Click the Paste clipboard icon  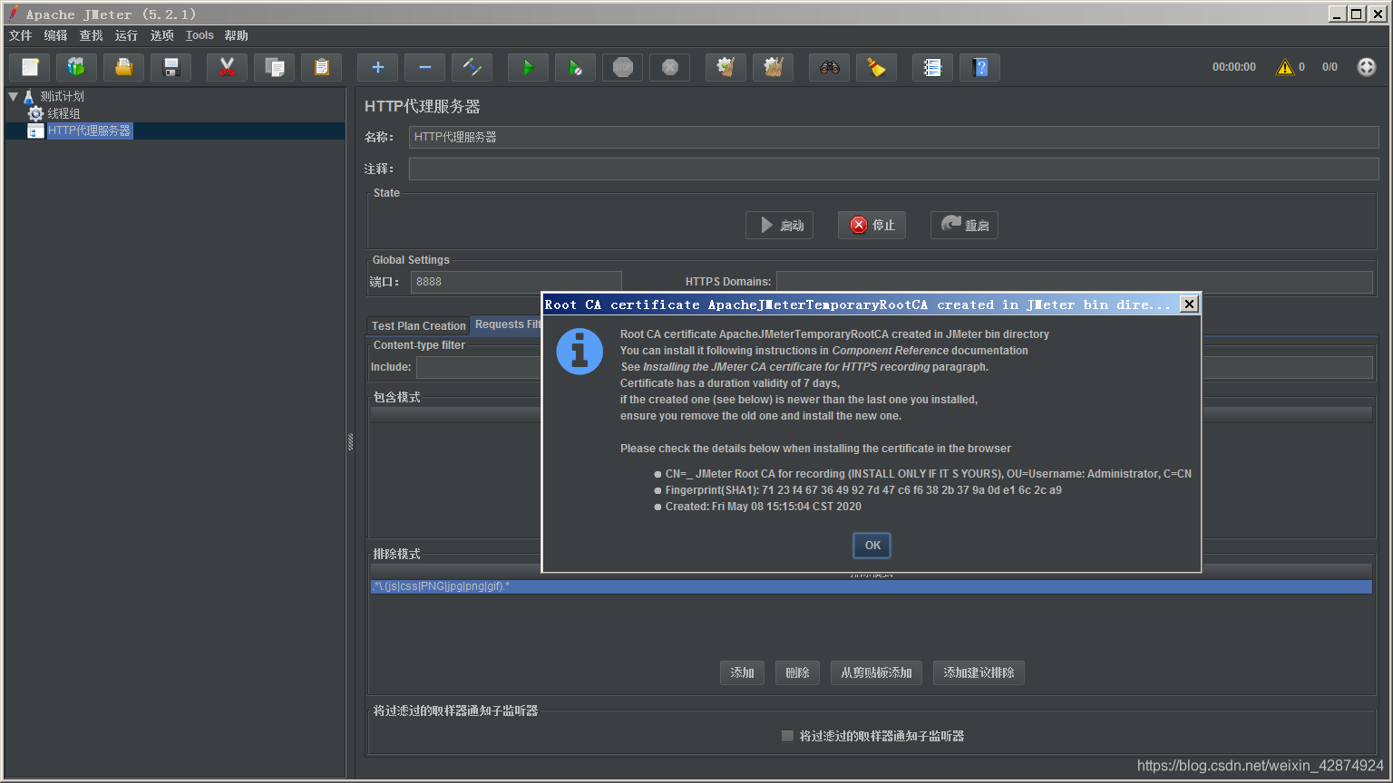322,67
